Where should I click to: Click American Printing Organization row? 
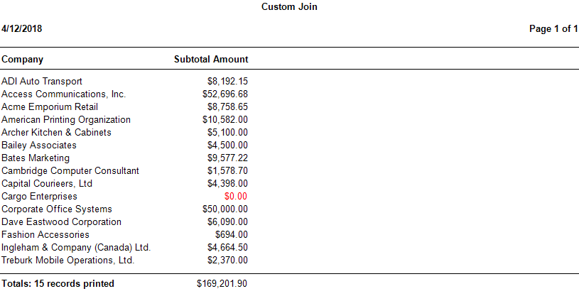click(66, 120)
